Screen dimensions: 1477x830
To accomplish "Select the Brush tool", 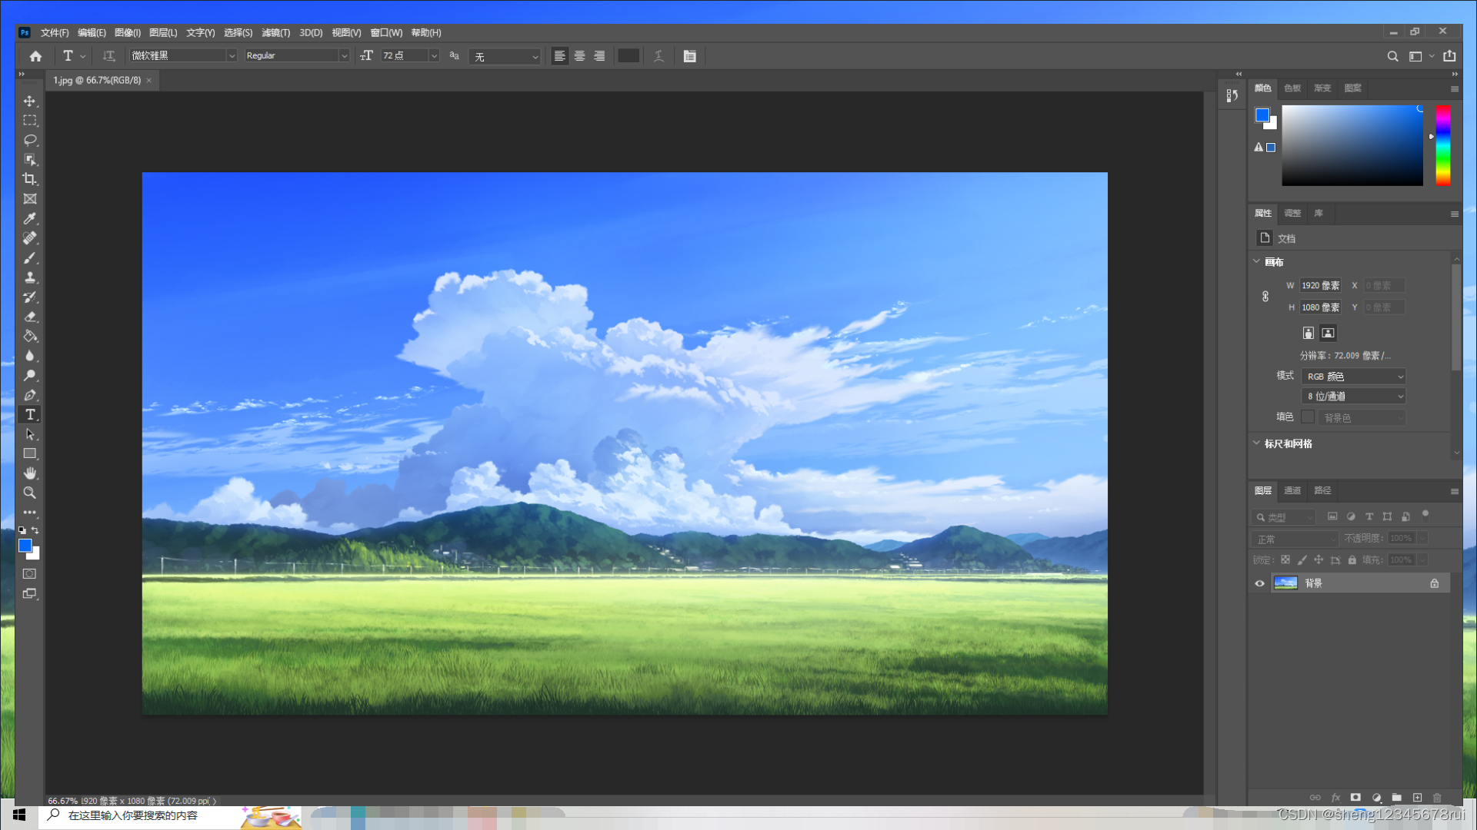I will click(x=29, y=257).
